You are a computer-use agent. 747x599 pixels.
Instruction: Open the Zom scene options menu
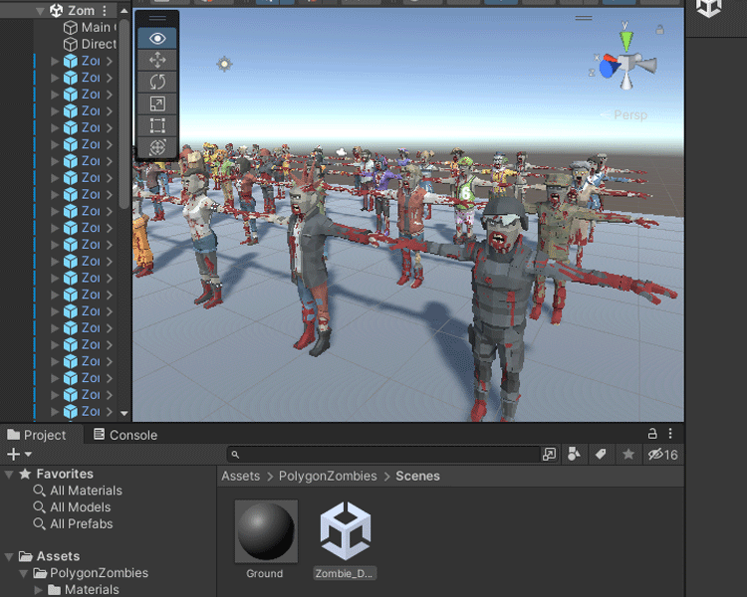click(x=105, y=11)
